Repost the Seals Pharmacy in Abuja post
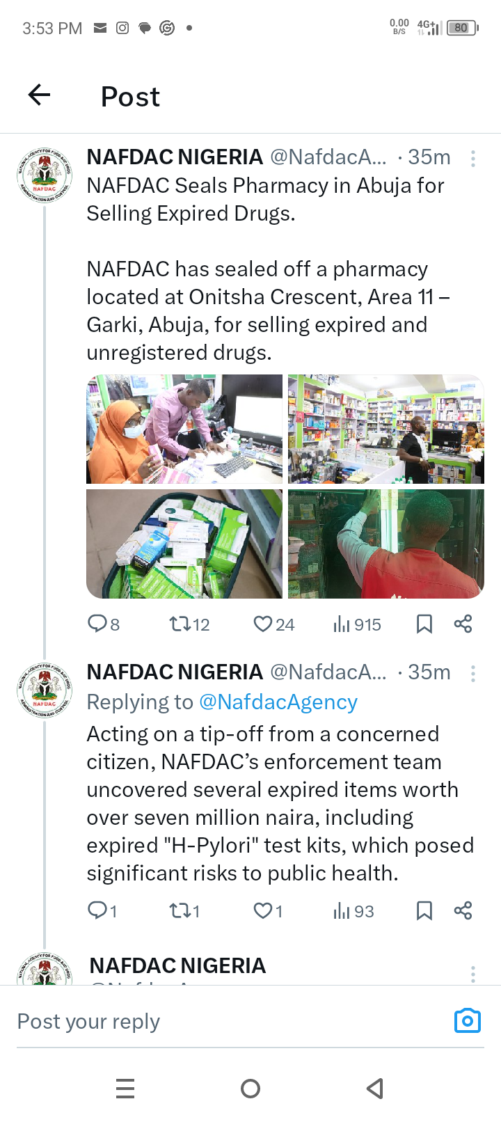The height and width of the screenshot is (1122, 501). 180,624
